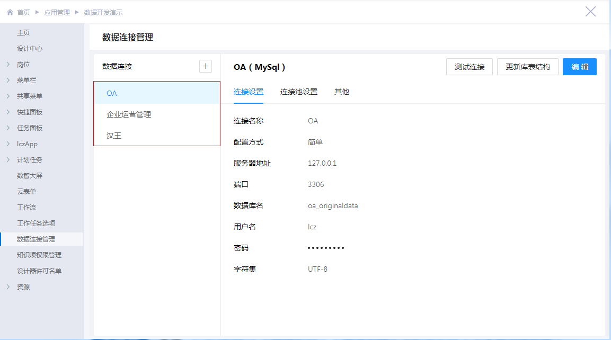
Task: Expand the 资源 sidebar arrow
Action: pos(8,287)
